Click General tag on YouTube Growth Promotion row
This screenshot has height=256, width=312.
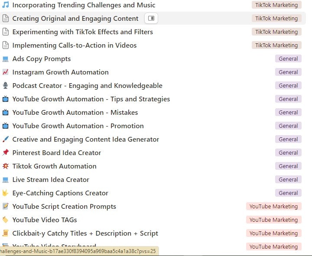288,126
